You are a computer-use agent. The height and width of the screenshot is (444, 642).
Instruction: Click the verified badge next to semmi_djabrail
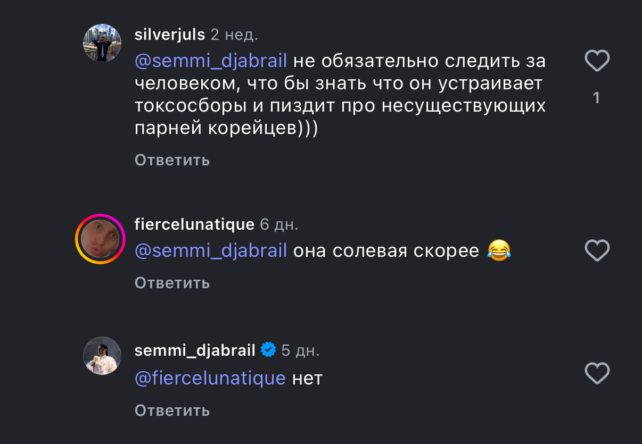tap(268, 350)
